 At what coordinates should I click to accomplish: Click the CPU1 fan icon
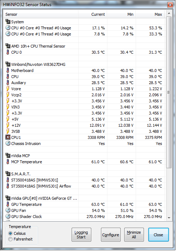click(8, 137)
